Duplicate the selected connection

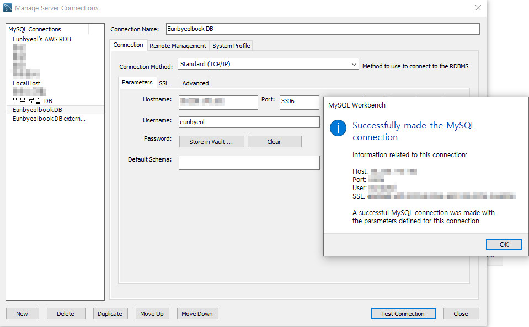(x=110, y=314)
